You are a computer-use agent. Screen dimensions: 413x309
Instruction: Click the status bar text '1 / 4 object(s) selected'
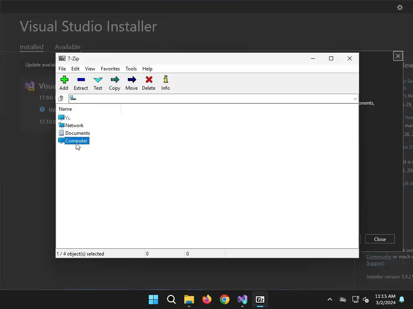tap(80, 254)
